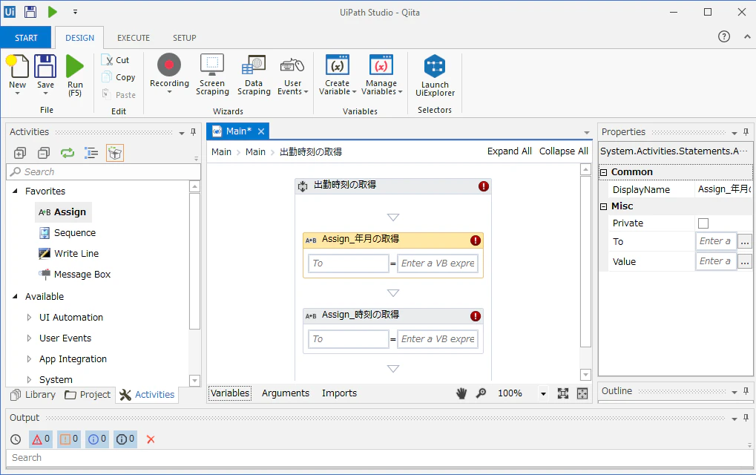Open Data Scraping wizard
The image size is (756, 475).
pos(254,74)
